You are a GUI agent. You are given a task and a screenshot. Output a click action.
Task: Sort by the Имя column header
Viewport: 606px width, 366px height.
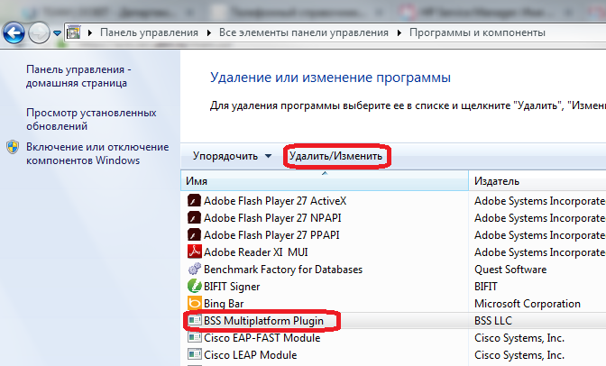click(325, 181)
